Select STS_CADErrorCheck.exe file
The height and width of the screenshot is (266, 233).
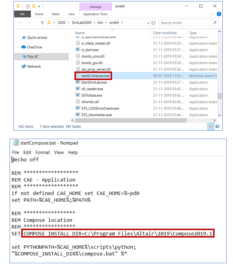click(100, 108)
